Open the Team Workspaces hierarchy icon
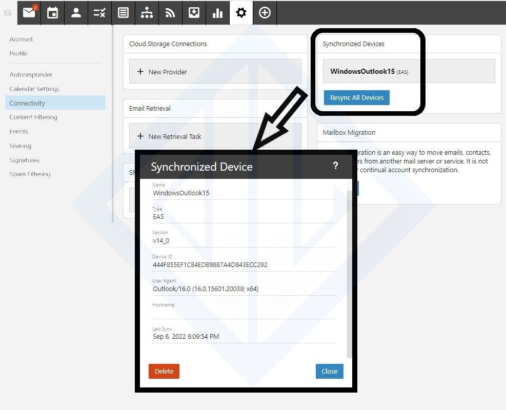The width and height of the screenshot is (506, 410). pos(147,13)
